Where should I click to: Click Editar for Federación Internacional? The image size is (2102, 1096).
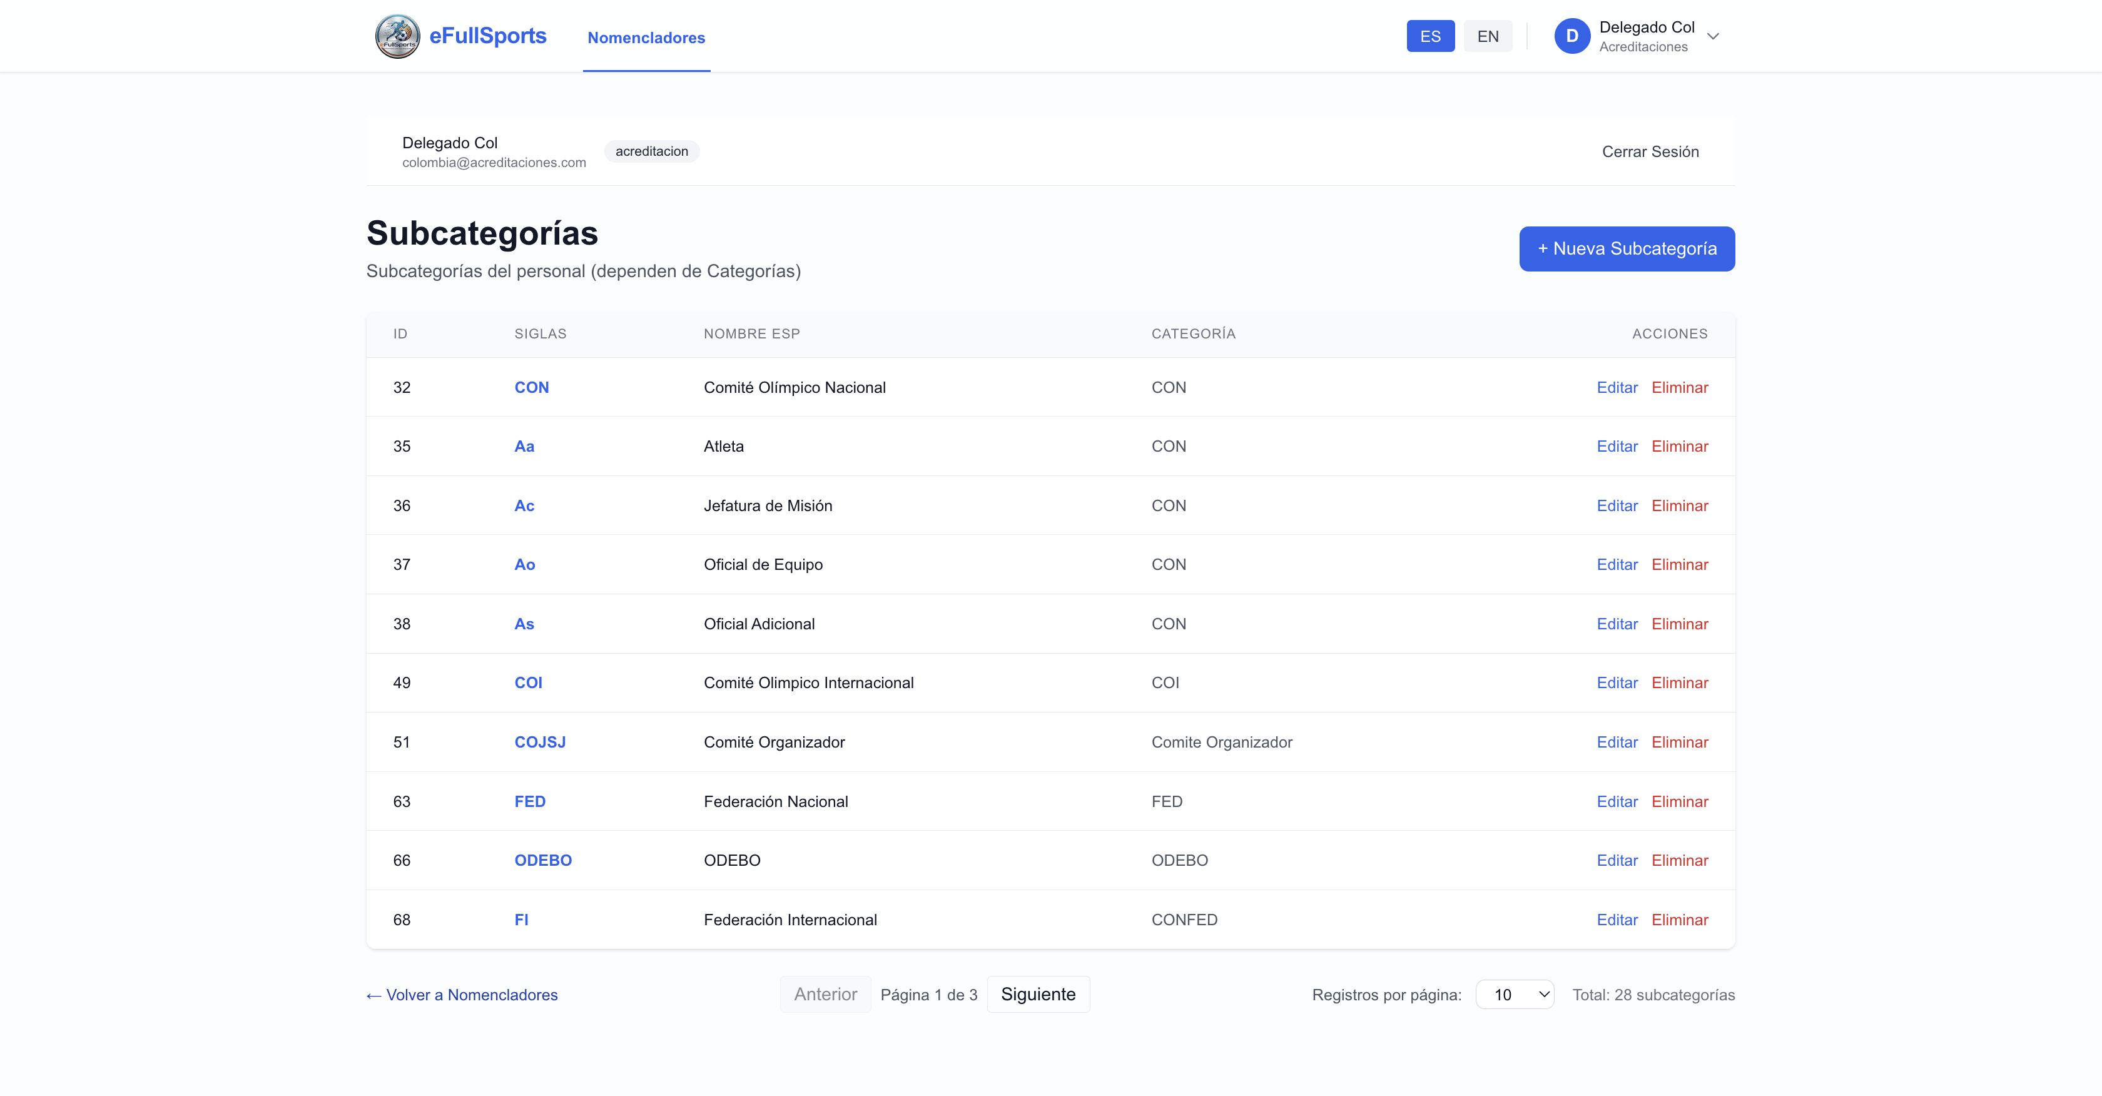coord(1617,920)
